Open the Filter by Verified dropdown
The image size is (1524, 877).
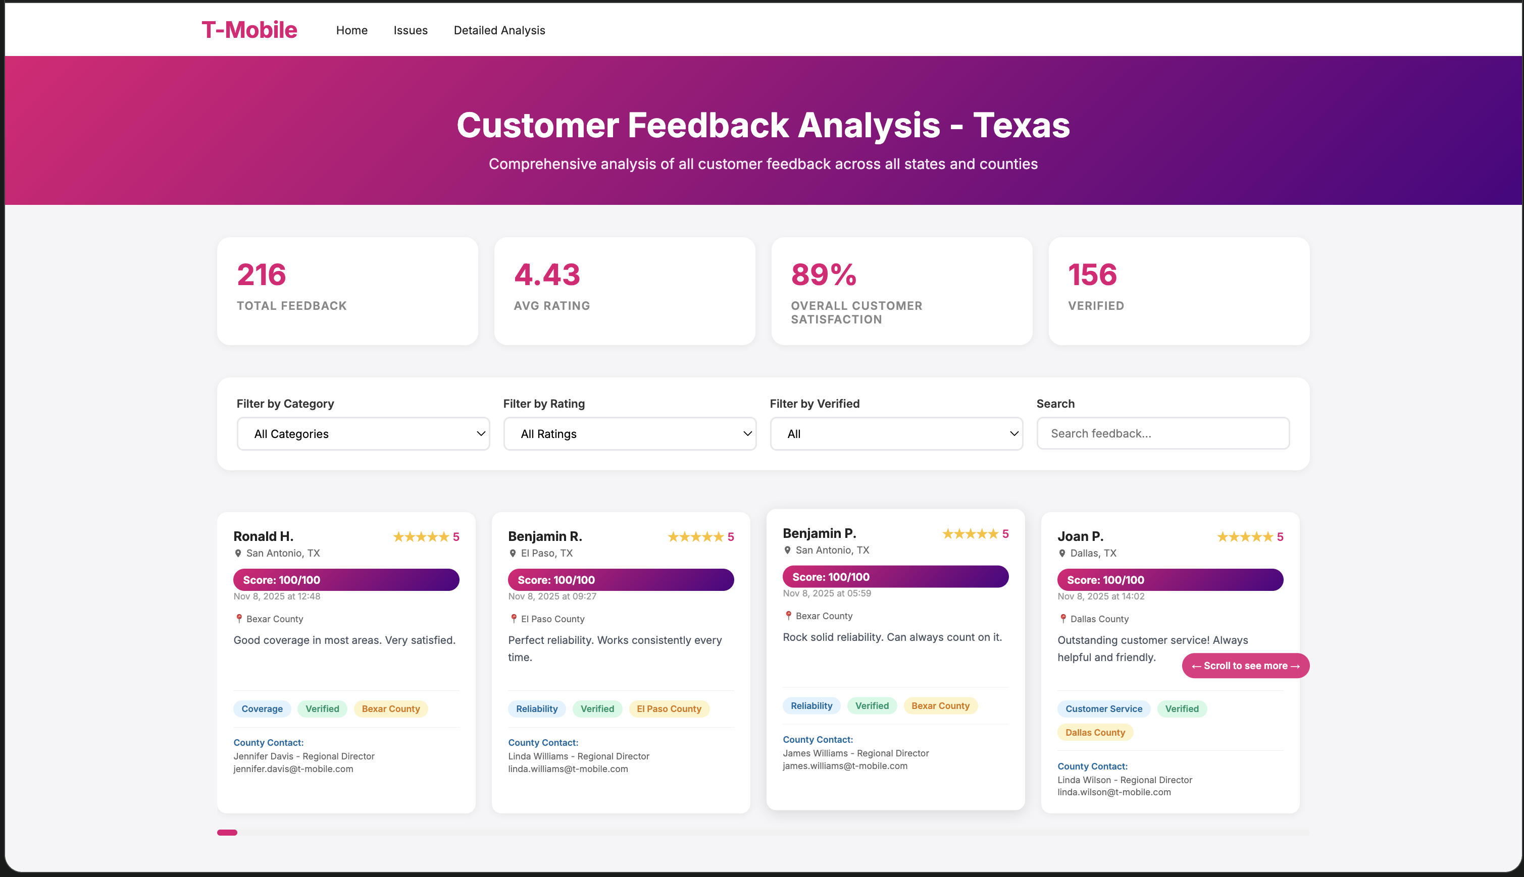(895, 433)
